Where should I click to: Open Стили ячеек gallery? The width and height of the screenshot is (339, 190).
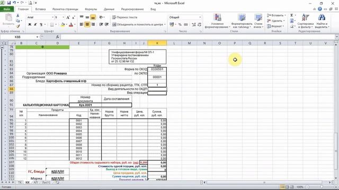tap(258, 21)
